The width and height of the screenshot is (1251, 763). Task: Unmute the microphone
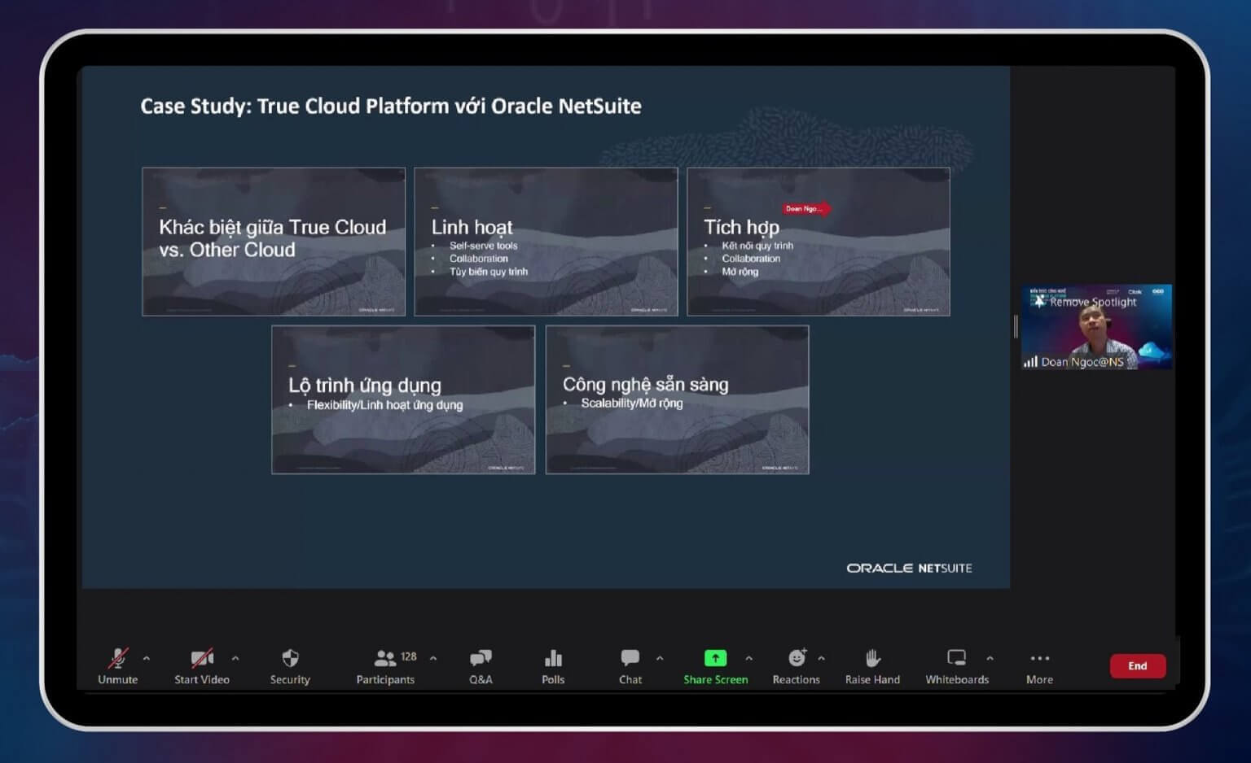[x=118, y=666]
